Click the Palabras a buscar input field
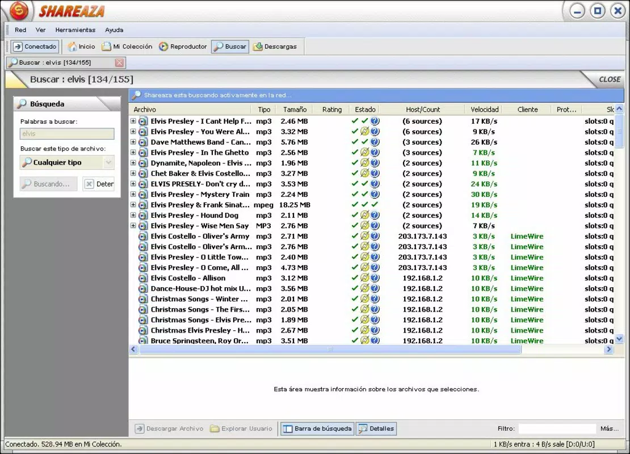Image resolution: width=630 pixels, height=454 pixels. point(67,133)
